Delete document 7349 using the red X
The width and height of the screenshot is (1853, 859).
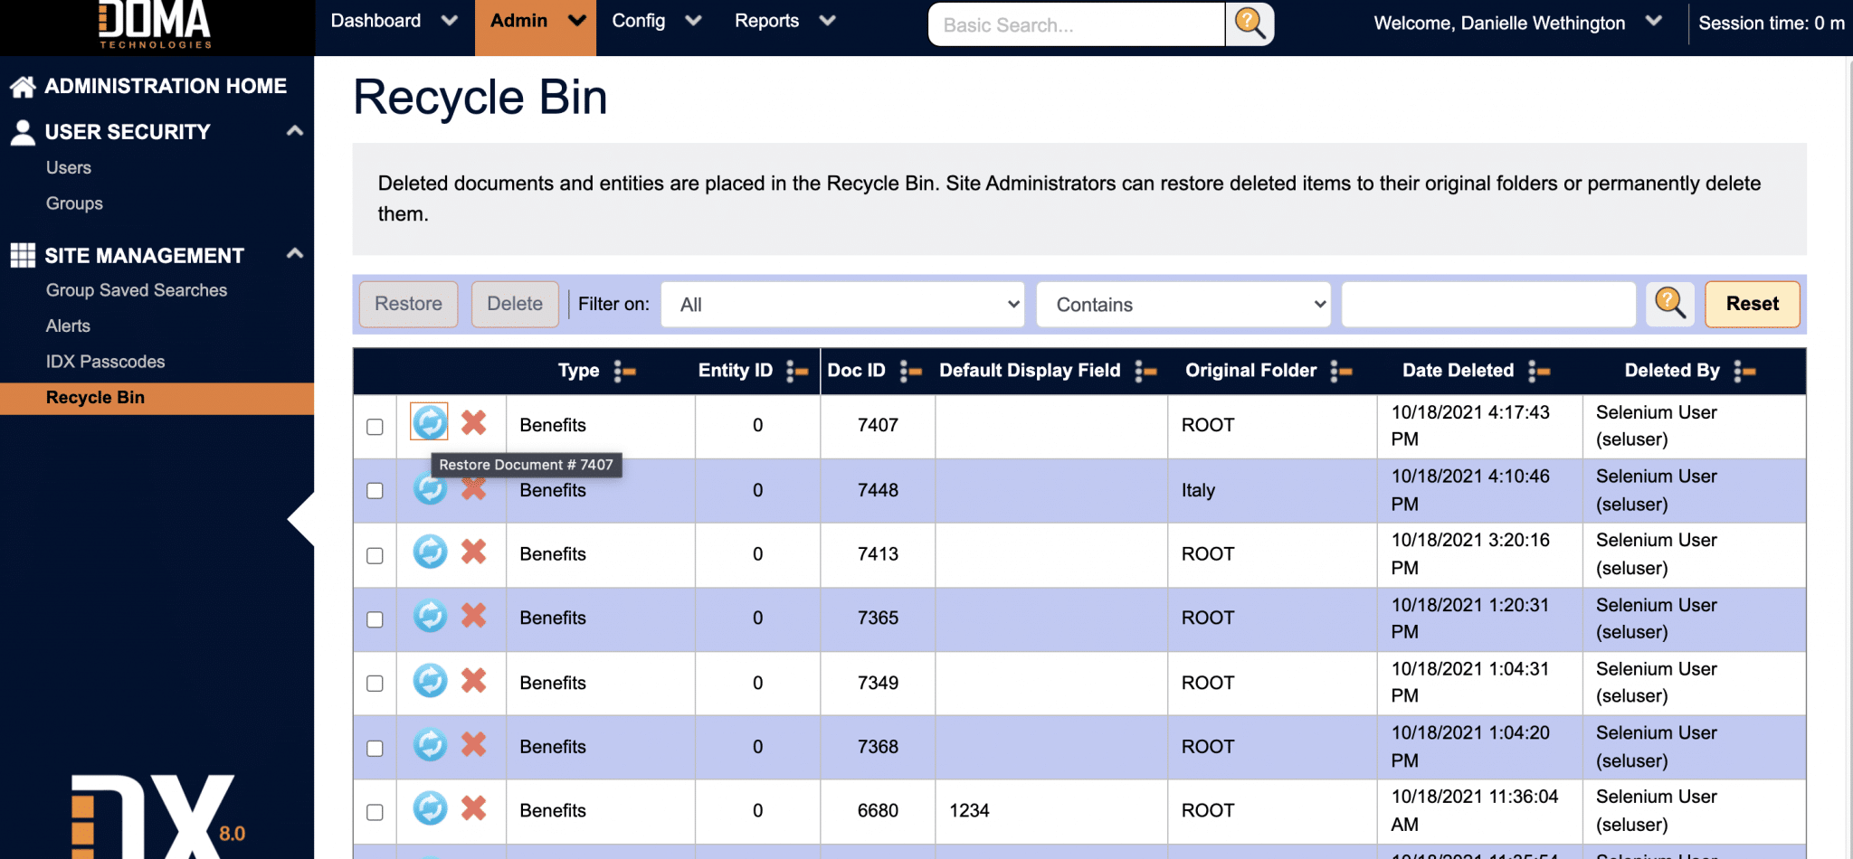click(x=473, y=680)
